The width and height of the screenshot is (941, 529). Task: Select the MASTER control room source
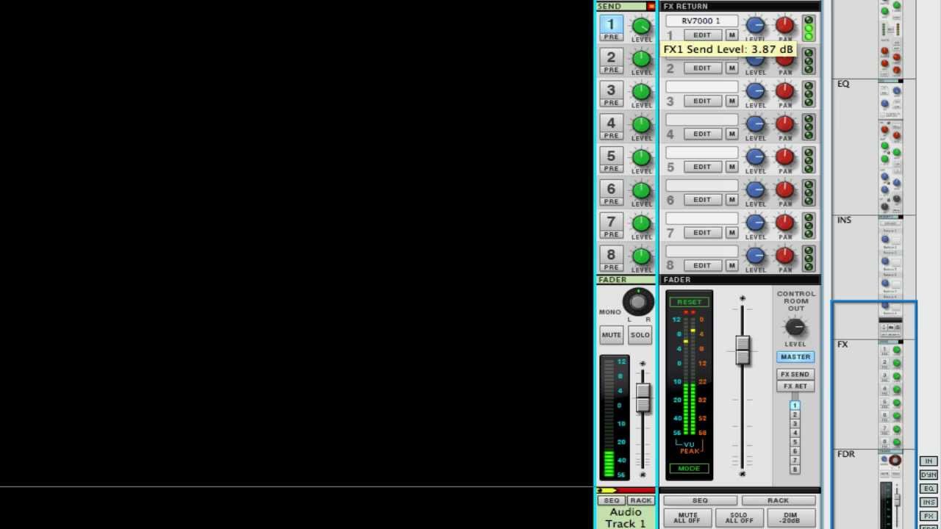(795, 357)
